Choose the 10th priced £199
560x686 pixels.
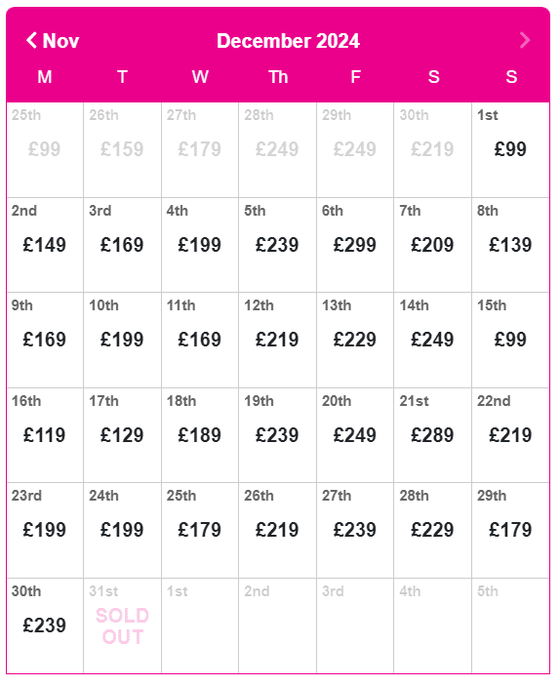tap(123, 340)
